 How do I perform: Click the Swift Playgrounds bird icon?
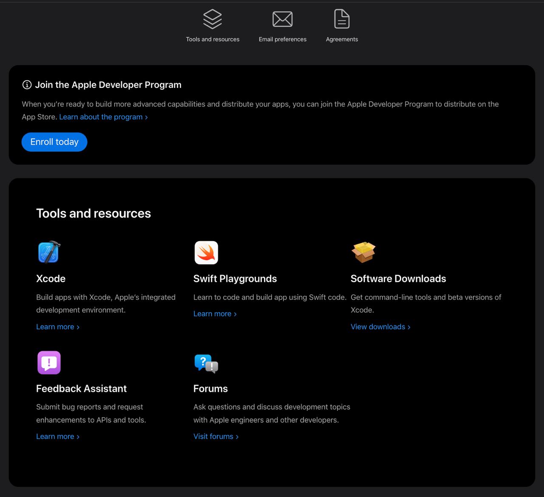pyautogui.click(x=206, y=253)
